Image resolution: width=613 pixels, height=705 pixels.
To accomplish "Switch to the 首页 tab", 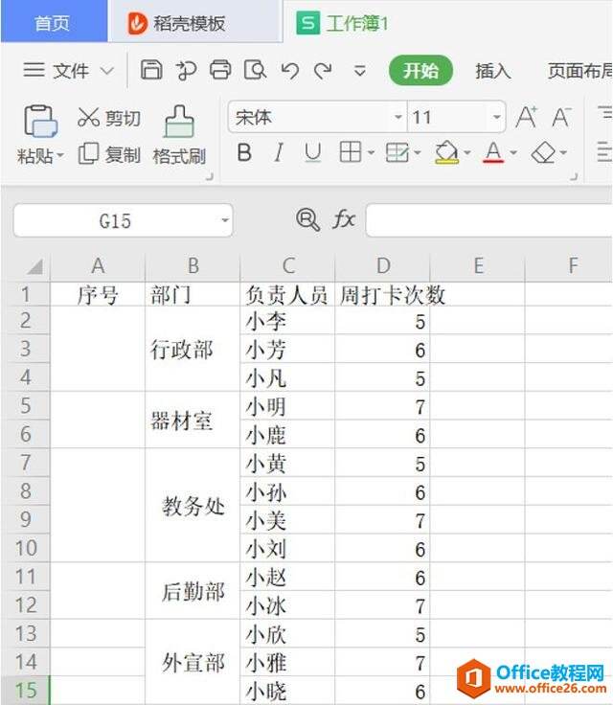I will coord(52,22).
